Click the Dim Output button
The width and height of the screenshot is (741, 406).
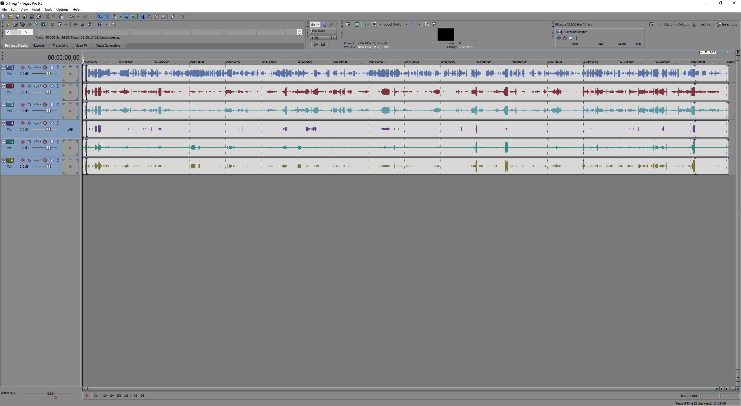[676, 24]
